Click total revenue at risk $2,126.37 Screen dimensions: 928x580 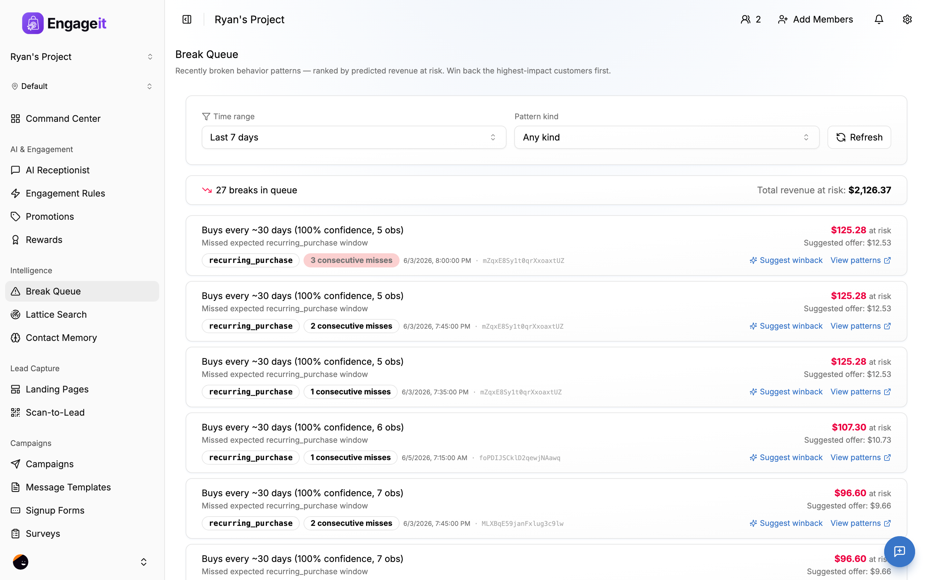[869, 190]
